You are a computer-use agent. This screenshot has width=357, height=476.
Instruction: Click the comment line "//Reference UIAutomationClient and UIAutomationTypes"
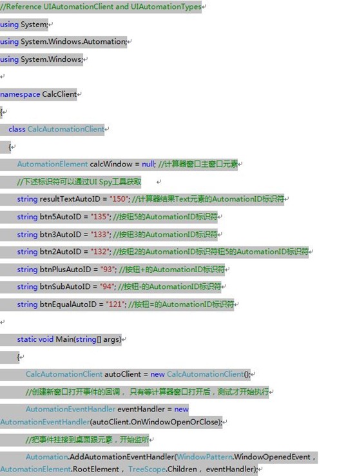click(101, 6)
